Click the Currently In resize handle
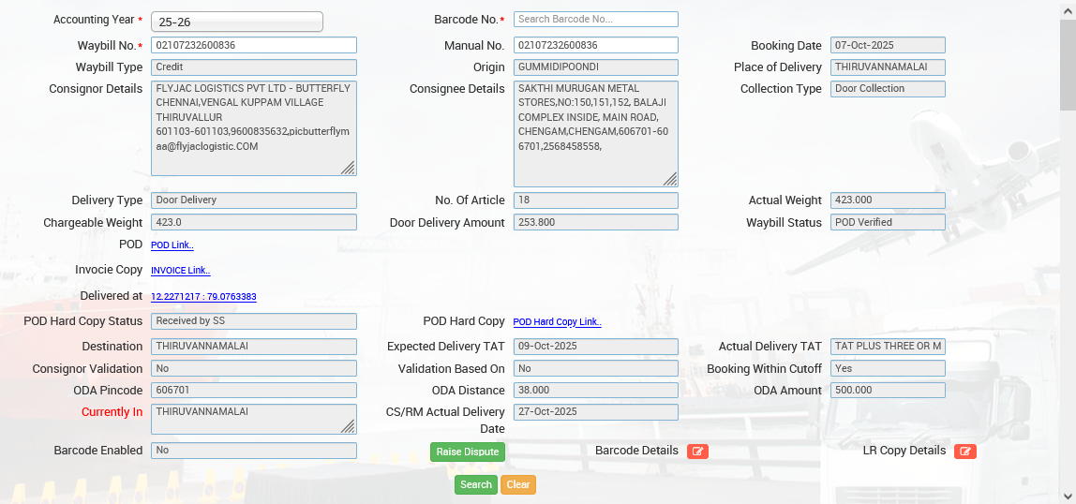This screenshot has width=1076, height=504. point(348,425)
